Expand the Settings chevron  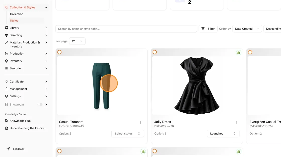coord(46,96)
